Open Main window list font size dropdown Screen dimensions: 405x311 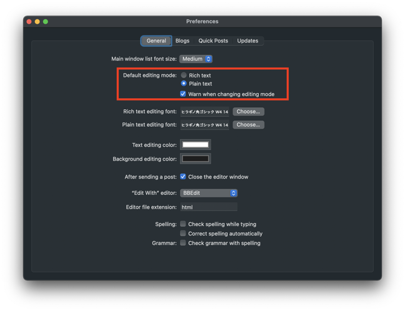tap(196, 59)
